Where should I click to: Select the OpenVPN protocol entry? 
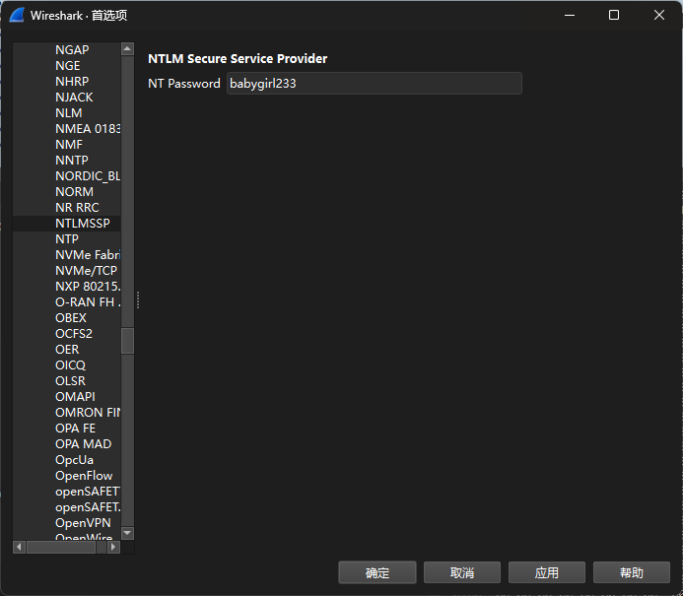coord(83,523)
